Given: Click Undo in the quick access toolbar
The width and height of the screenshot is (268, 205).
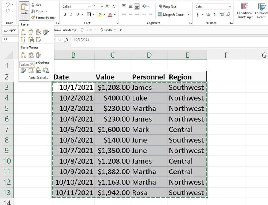Looking at the screenshot, I should point(106,30).
